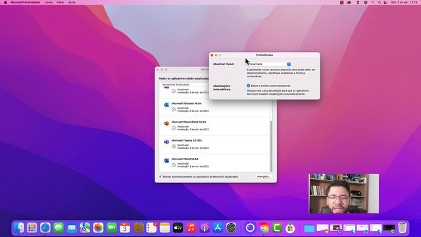The image size is (421, 237).
Task: Open Notes from the Dock
Action: click(x=164, y=228)
